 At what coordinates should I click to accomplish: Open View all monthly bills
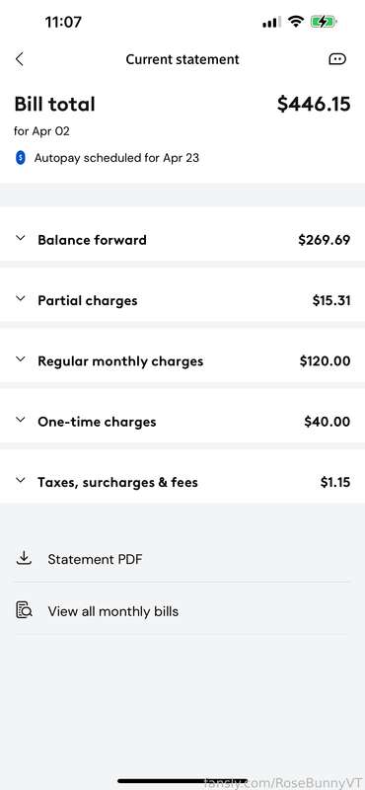(113, 611)
